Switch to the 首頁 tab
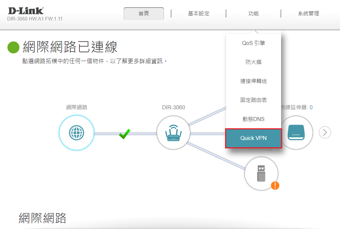The image size is (340, 231). [x=144, y=14]
